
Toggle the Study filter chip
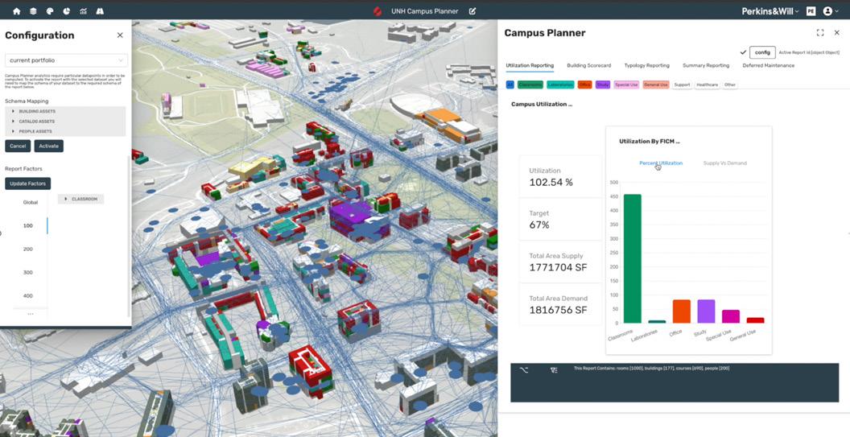pos(602,85)
